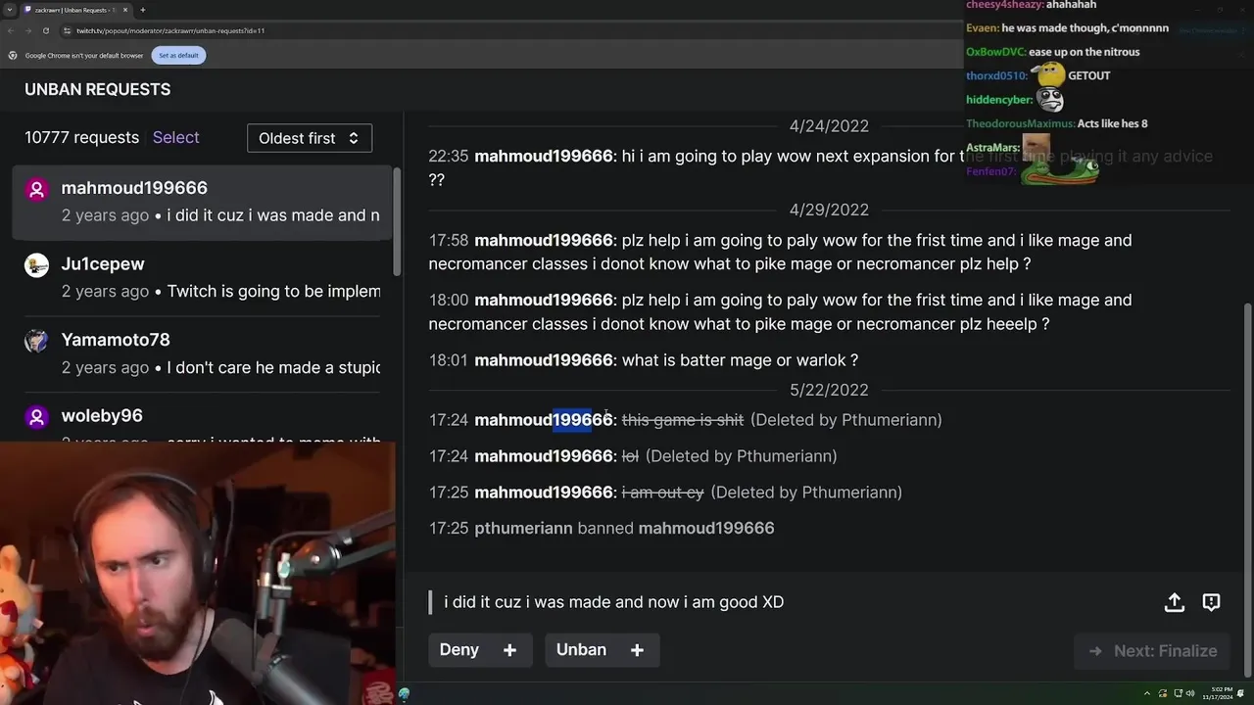Screen dimensions: 1254x705
Task: Open a new browser tab with plus icon
Action: [x=143, y=10]
